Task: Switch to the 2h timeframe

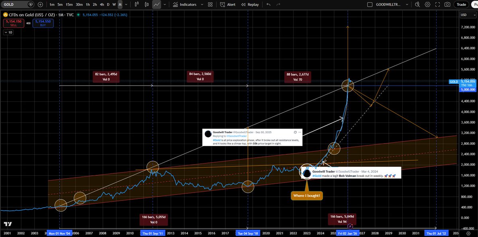Action: [95, 4]
